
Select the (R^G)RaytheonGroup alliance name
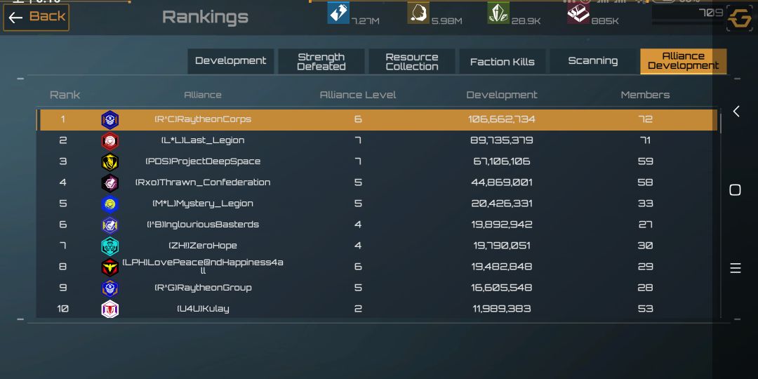[x=203, y=288]
